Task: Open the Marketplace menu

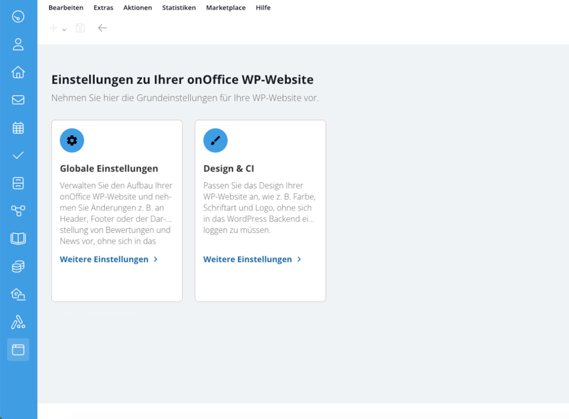Action: pyautogui.click(x=226, y=8)
